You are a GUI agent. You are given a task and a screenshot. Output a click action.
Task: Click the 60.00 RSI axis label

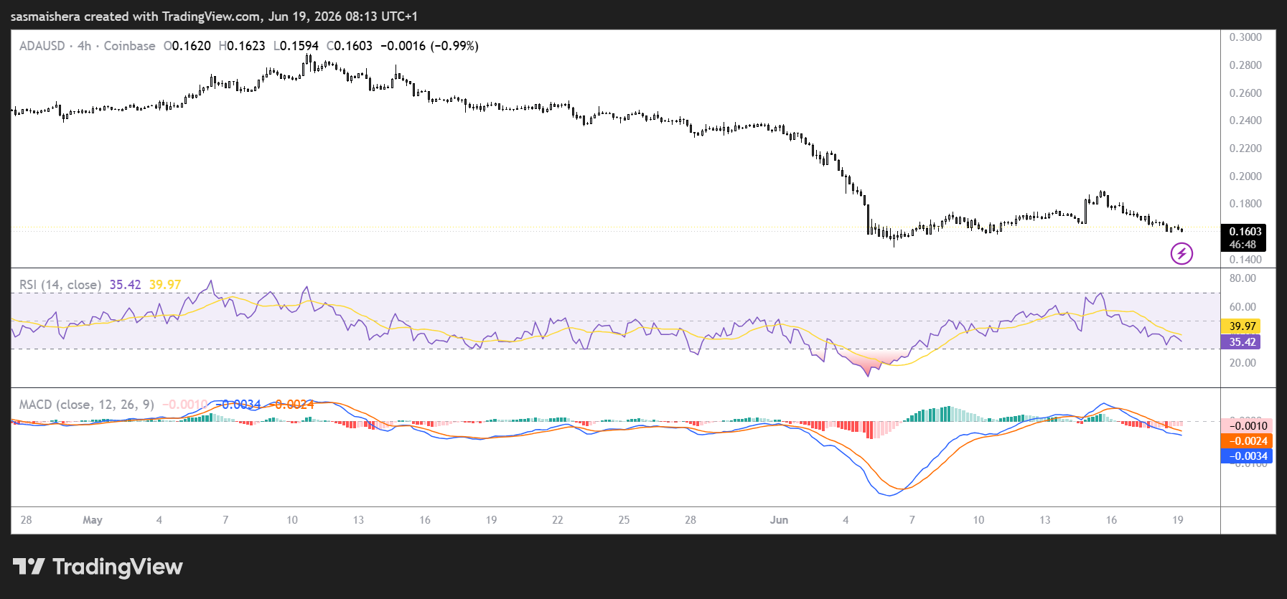coord(1242,307)
